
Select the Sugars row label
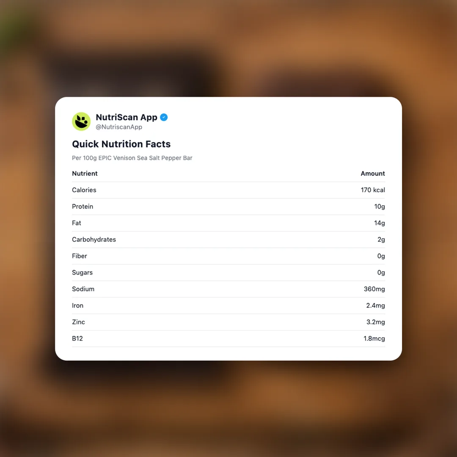click(82, 273)
